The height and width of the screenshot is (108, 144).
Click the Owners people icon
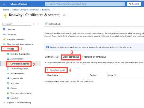(8, 88)
